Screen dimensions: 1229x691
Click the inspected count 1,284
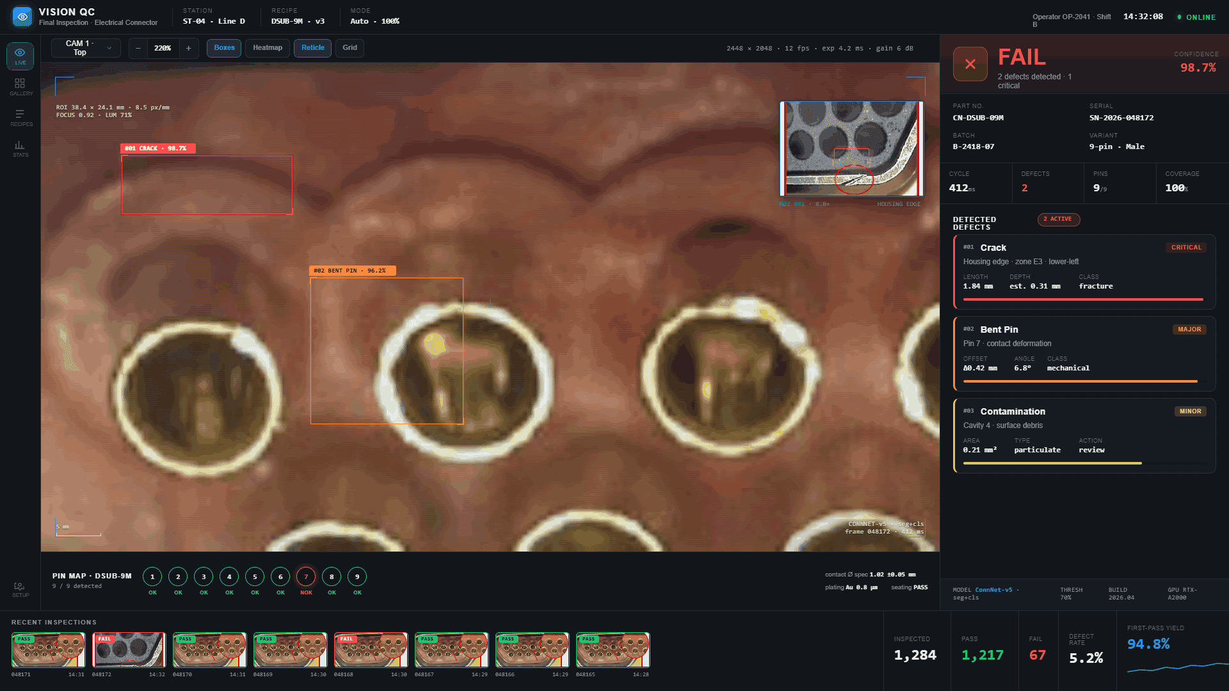click(915, 655)
